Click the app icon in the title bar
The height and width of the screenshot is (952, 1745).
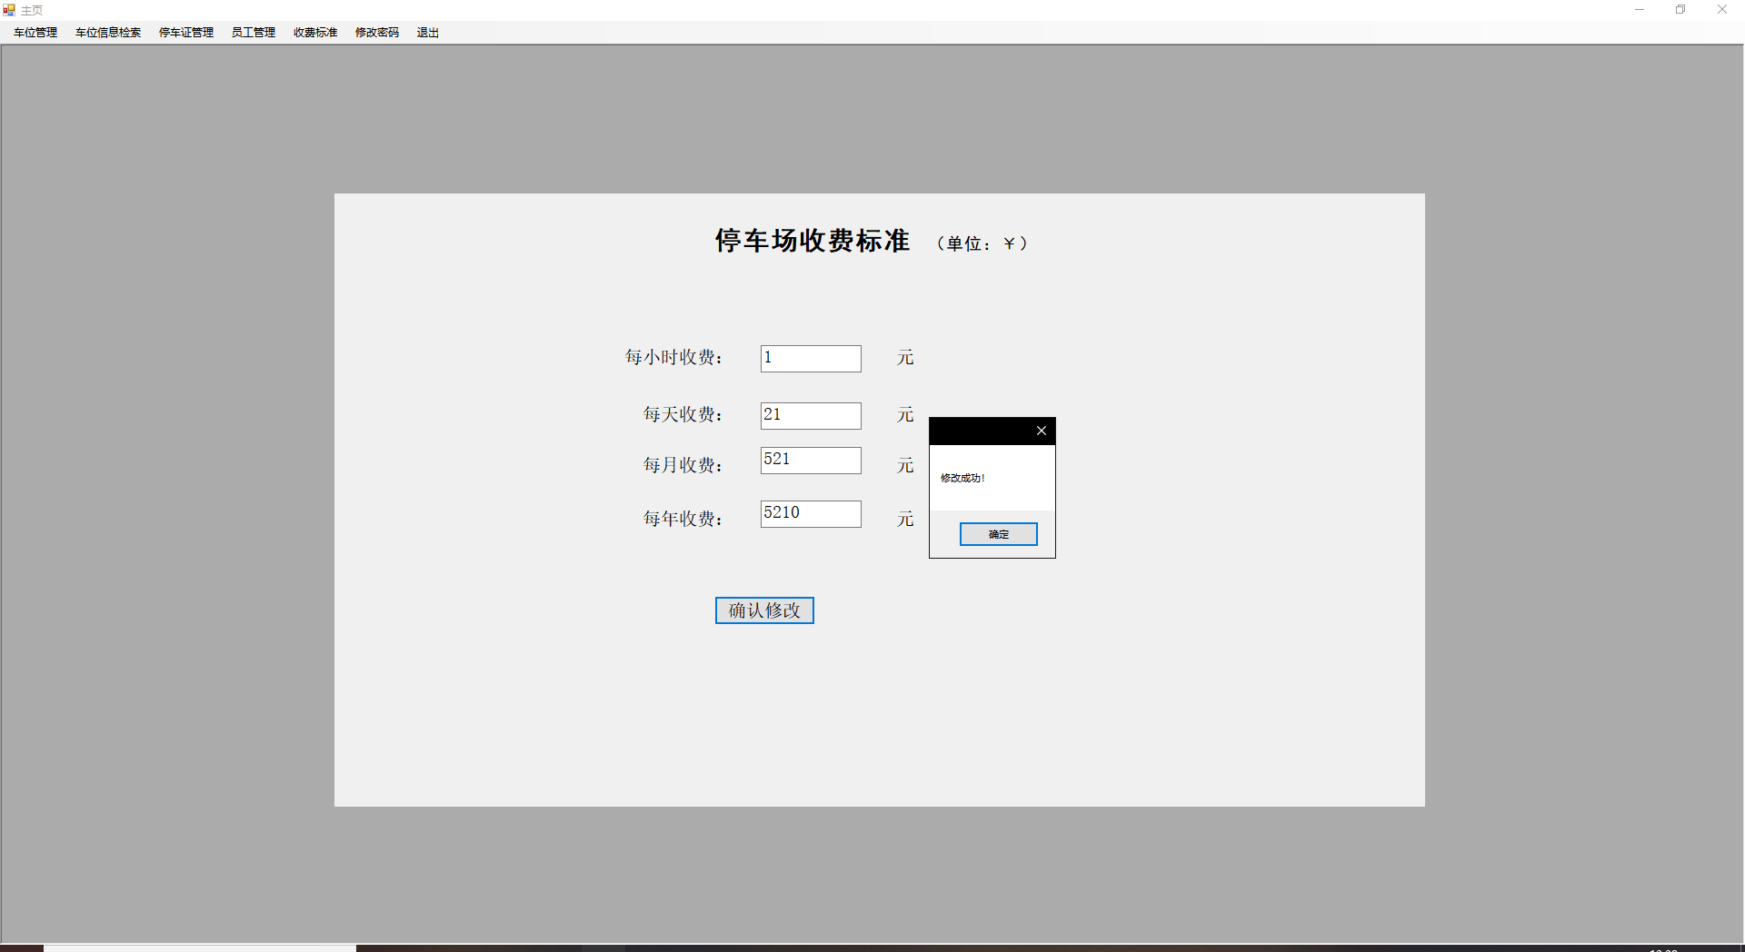[9, 10]
